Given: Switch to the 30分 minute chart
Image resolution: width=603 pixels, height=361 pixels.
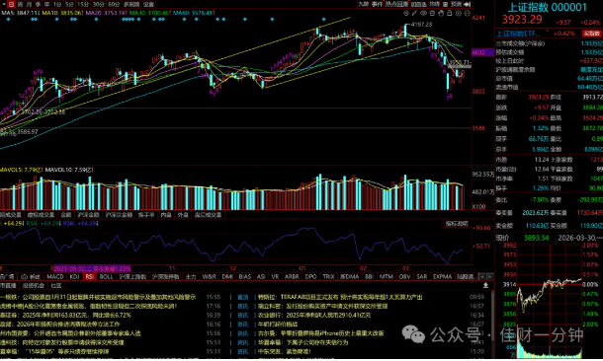Looking at the screenshot, I should click(99, 4).
